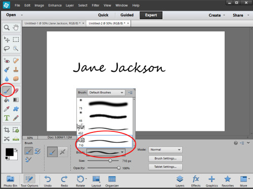The height and width of the screenshot is (189, 253).
Task: Select the 452 signature brush preset
Action: pos(104,129)
